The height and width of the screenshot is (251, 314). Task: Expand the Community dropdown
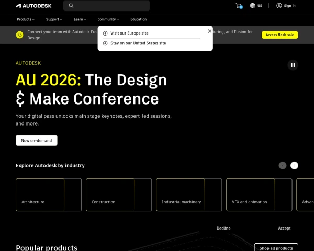coord(108,19)
